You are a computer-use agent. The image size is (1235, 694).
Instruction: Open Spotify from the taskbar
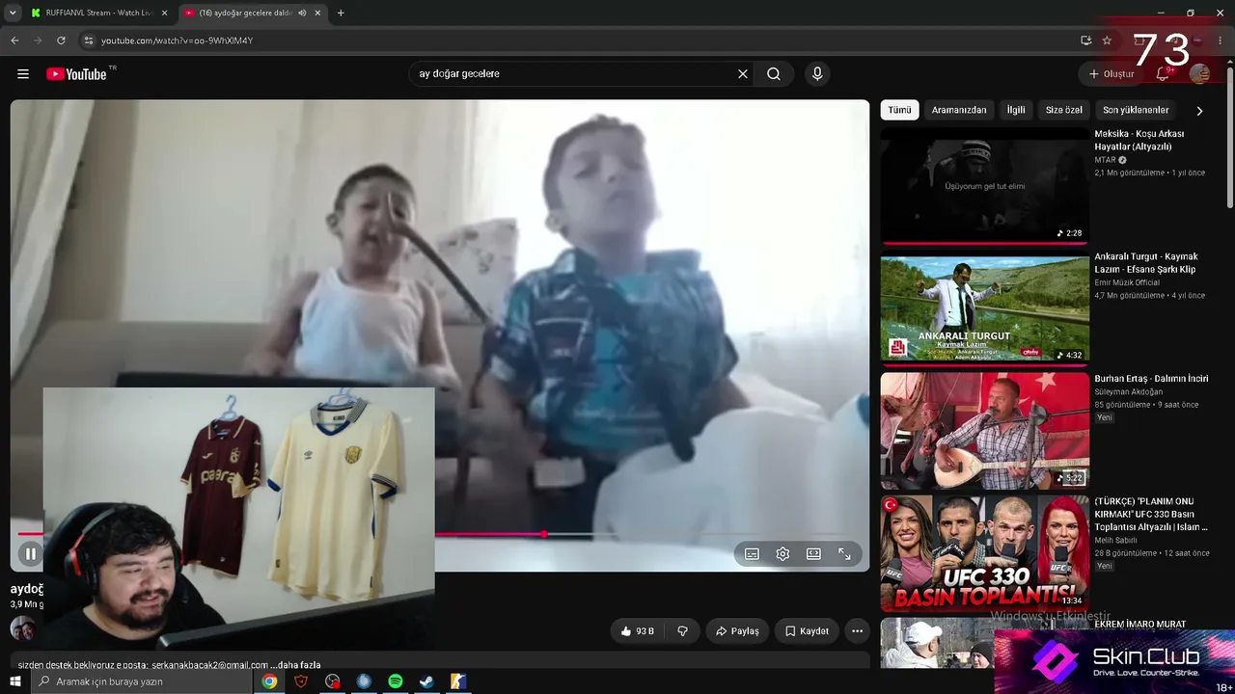[x=396, y=681]
